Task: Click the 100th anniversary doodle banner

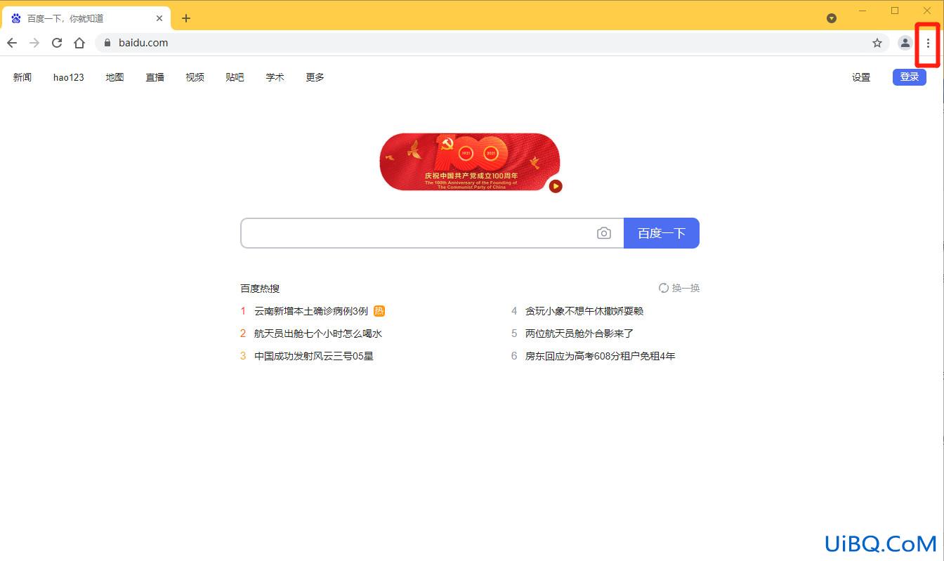Action: (470, 161)
